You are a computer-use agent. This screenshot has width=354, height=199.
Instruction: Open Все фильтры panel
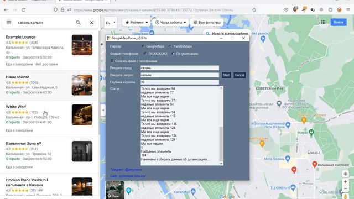207,23
